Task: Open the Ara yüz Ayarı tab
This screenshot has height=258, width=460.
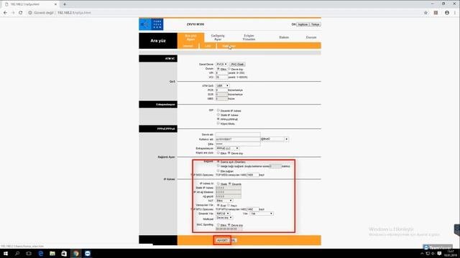Action: 190,37
